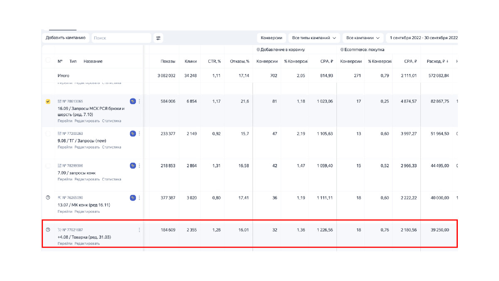Click blue badge icon on campaign № 78613065

133,101
